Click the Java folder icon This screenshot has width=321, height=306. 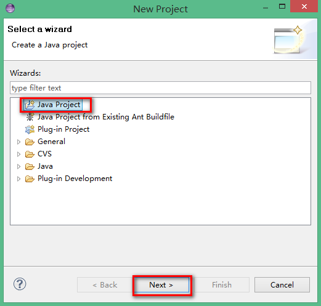coord(30,166)
